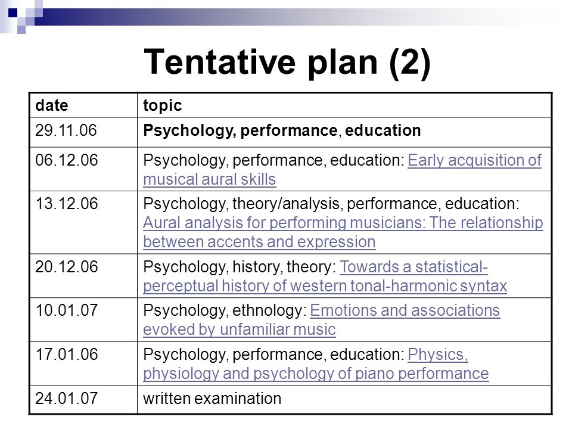Follow the 'perceptual history of western tonal-harmonic syntax' link
The width and height of the screenshot is (572, 429).
tap(325, 286)
